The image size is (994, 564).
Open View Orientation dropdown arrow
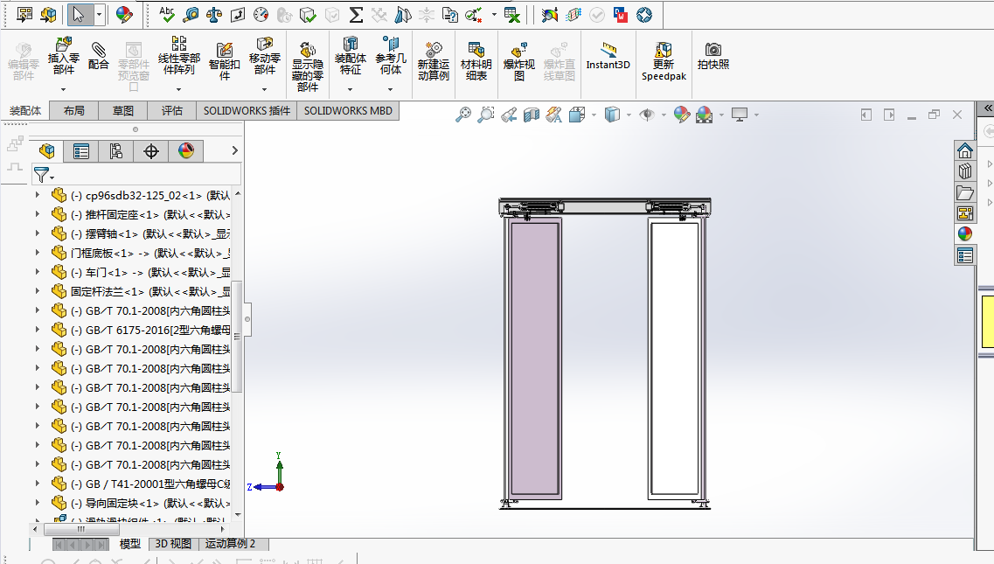coord(594,115)
